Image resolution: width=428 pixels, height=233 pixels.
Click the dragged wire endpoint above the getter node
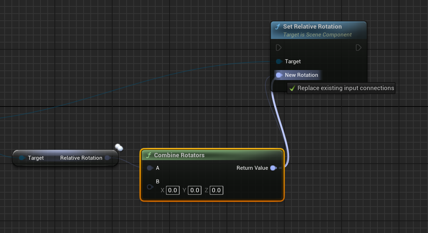119,147
